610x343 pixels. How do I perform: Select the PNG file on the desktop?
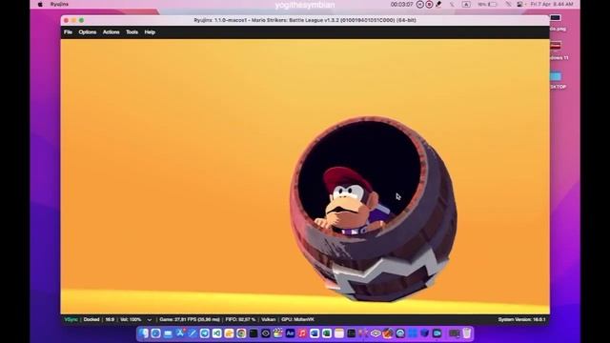557,23
